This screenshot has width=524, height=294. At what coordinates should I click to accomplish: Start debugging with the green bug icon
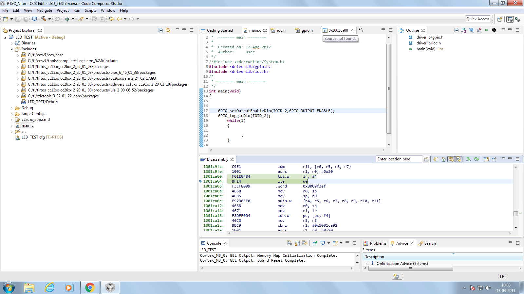click(x=67, y=19)
